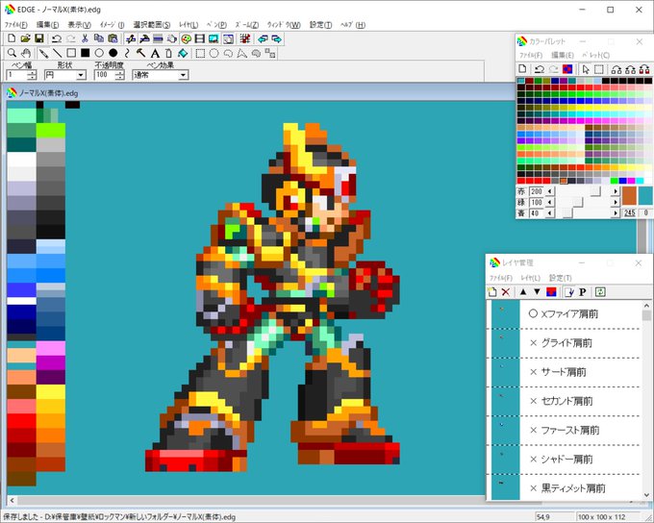The width and height of the screenshot is (654, 523).
Task: Open the 設定(T) menu in layer manager
Action: click(561, 278)
